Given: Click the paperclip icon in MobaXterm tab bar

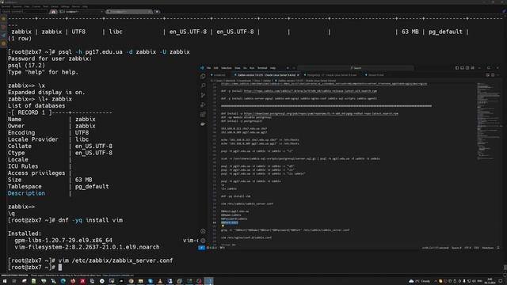Looking at the screenshot, I should (x=504, y=12).
